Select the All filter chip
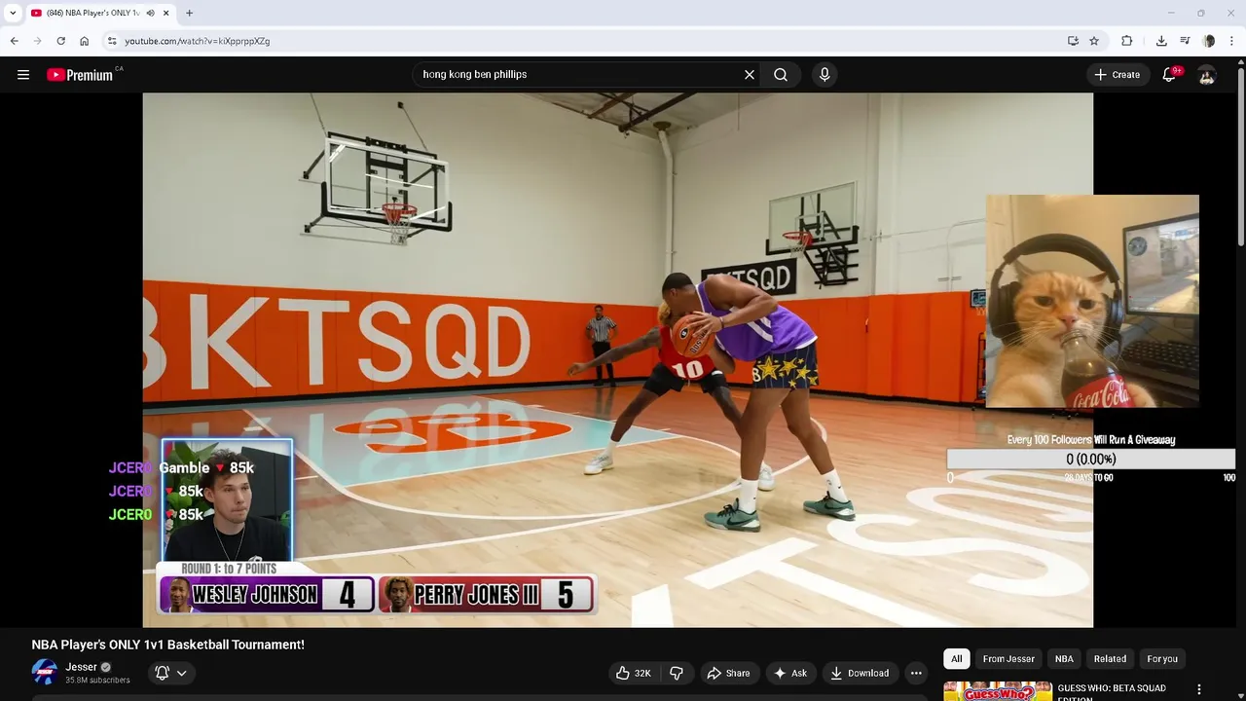Screen dimensions: 1246x701 pos(957,659)
